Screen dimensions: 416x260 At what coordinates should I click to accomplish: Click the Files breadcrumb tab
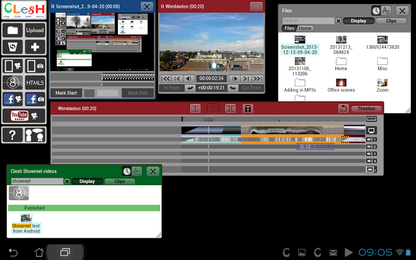coord(289,29)
